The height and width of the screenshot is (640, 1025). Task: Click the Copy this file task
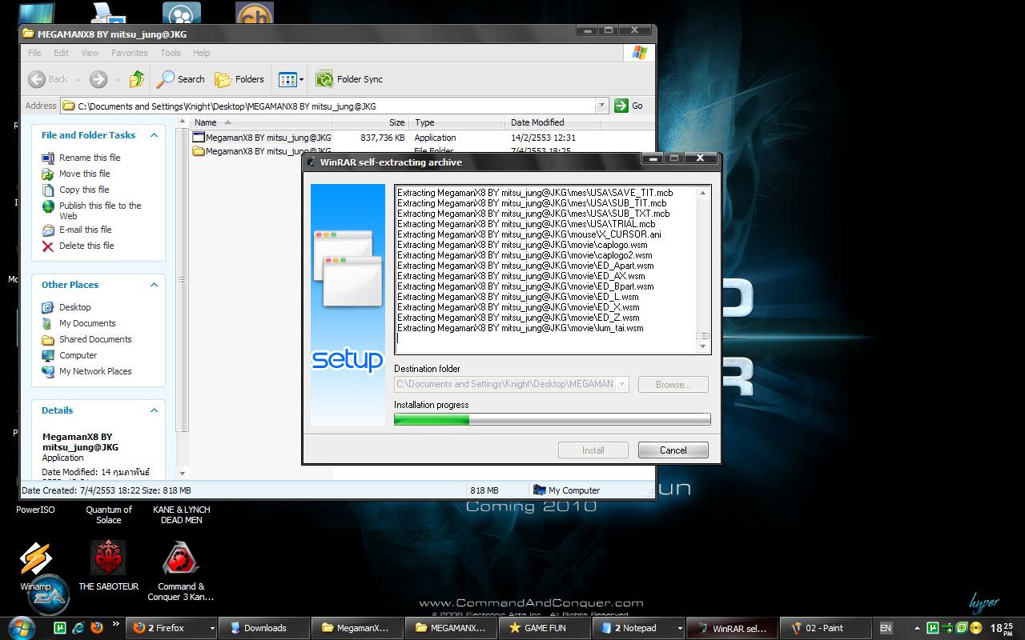pos(84,190)
